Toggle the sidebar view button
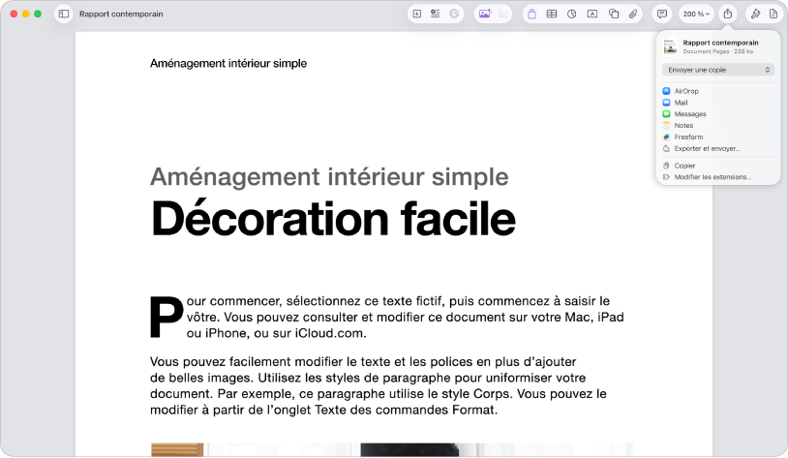The width and height of the screenshot is (788, 458). click(64, 15)
